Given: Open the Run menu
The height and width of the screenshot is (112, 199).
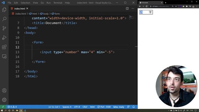Looking at the screenshot, I should [49, 3].
